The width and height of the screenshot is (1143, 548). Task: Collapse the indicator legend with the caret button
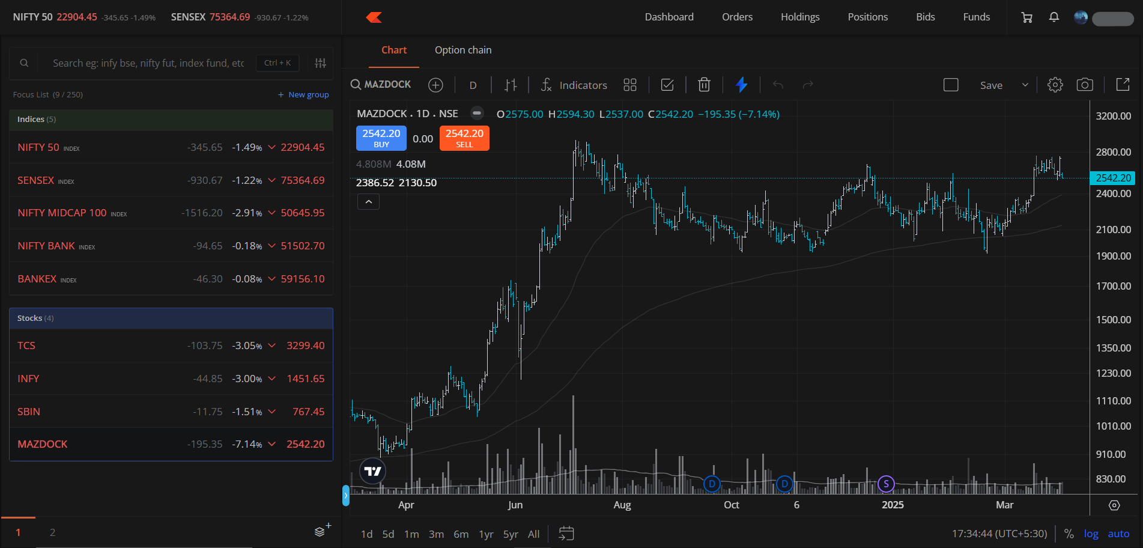point(368,202)
